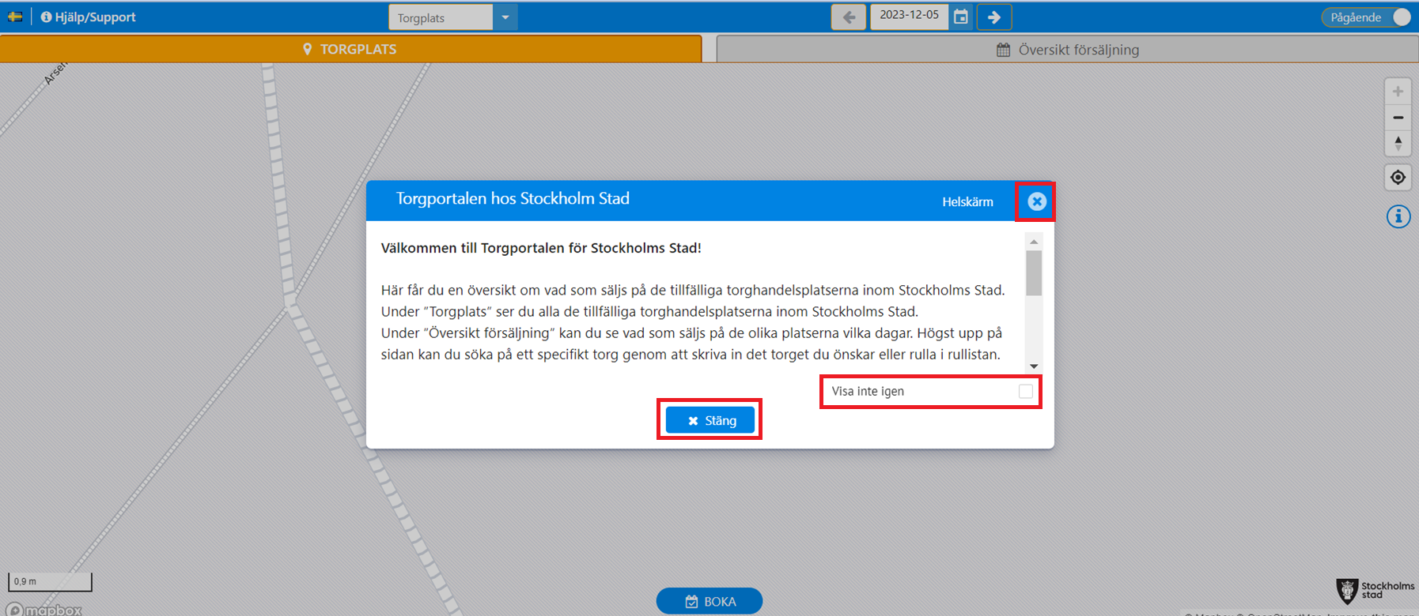Locate my position on map

(1398, 178)
